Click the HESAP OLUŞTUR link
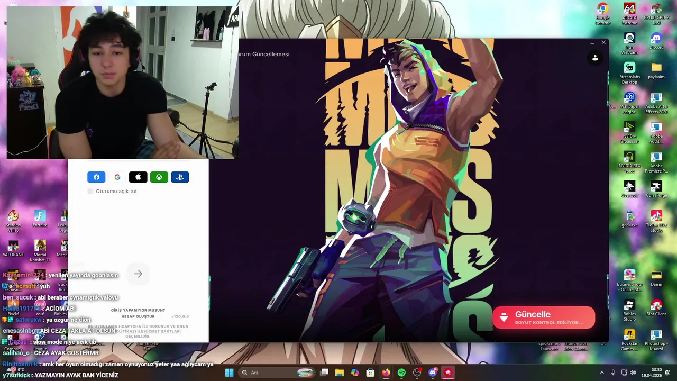This screenshot has width=677, height=381. point(138,316)
